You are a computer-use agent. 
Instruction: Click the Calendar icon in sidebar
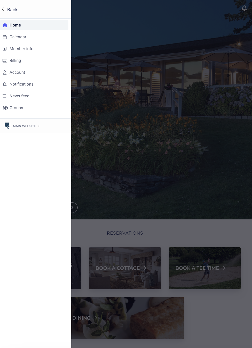(x=5, y=37)
